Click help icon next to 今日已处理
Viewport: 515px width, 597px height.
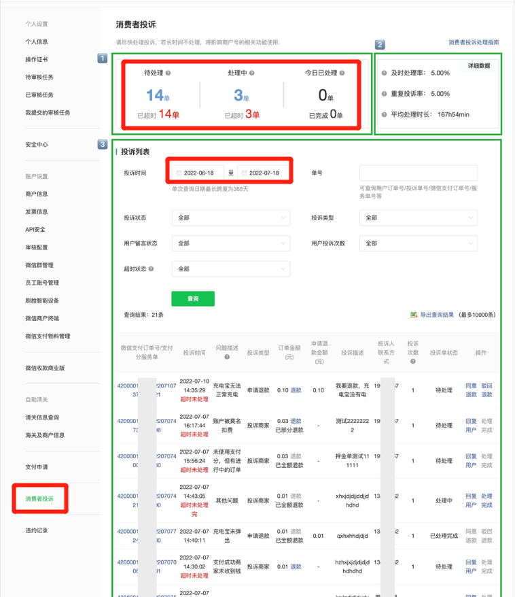[x=342, y=73]
